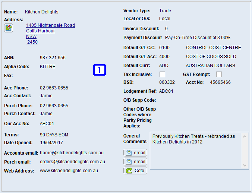The width and height of the screenshot is (252, 193).
Task: Click the www.kitchendelights.com.au web address value
Action: 69,171
